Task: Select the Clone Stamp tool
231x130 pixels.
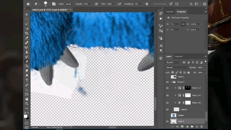Action: tap(27, 52)
